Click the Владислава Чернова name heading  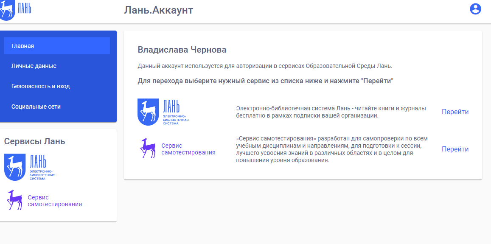coord(182,50)
